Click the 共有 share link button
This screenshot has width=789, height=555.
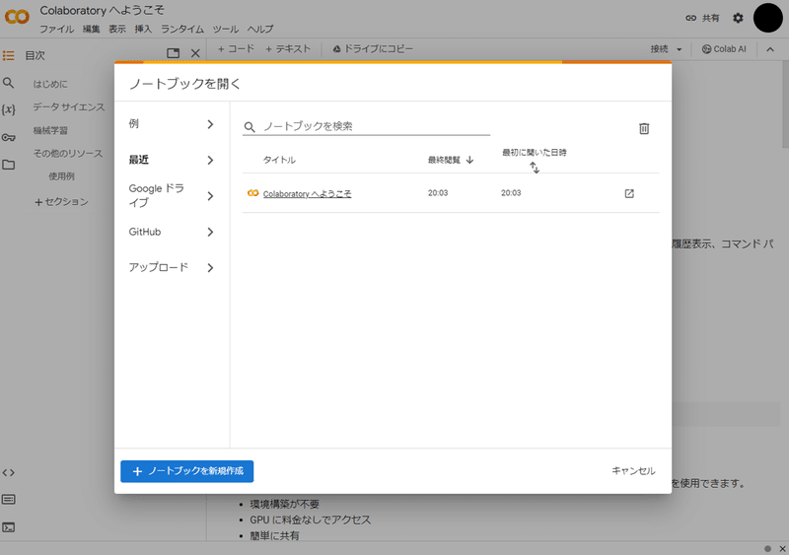(703, 18)
